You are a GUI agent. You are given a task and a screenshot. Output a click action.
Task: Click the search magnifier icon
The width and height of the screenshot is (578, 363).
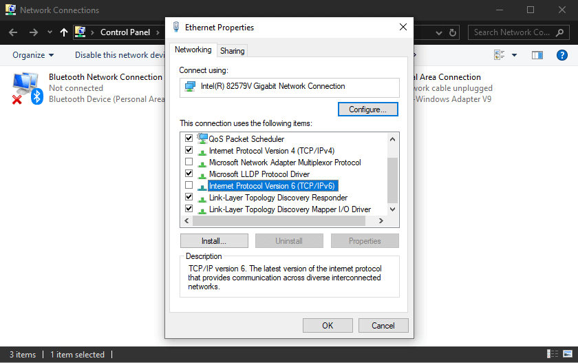(559, 32)
